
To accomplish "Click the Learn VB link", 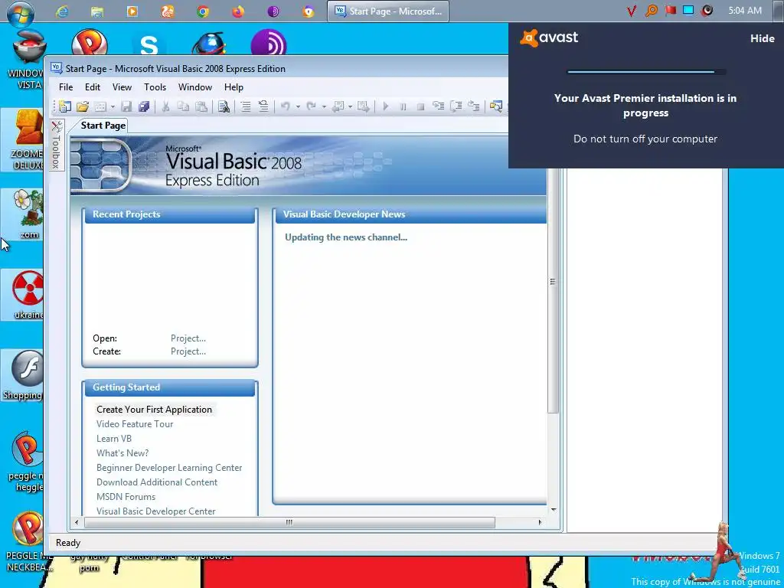I will click(114, 439).
